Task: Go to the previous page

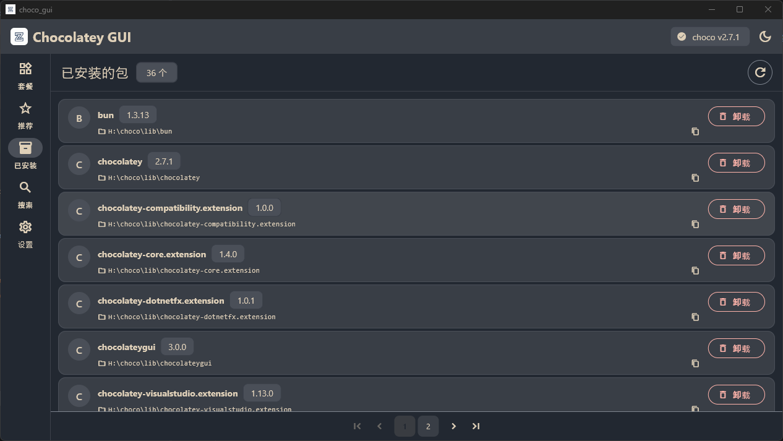Action: [x=380, y=426]
